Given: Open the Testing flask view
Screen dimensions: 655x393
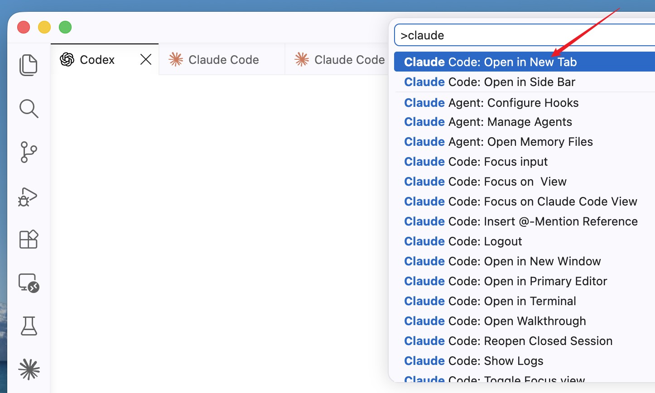Looking at the screenshot, I should (29, 326).
